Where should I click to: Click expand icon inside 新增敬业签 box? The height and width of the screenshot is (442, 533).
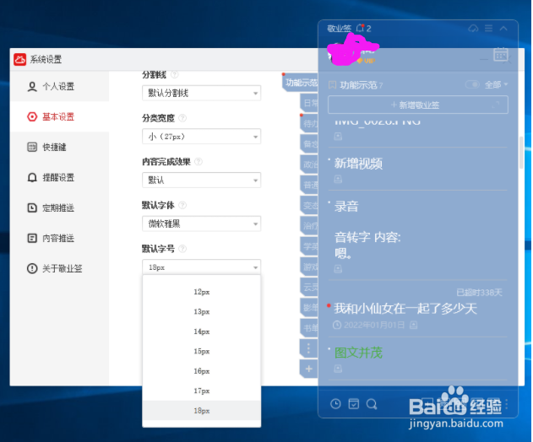[x=496, y=105]
